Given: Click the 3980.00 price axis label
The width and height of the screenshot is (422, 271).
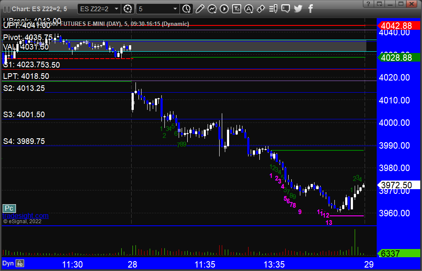Looking at the screenshot, I should tap(394, 168).
